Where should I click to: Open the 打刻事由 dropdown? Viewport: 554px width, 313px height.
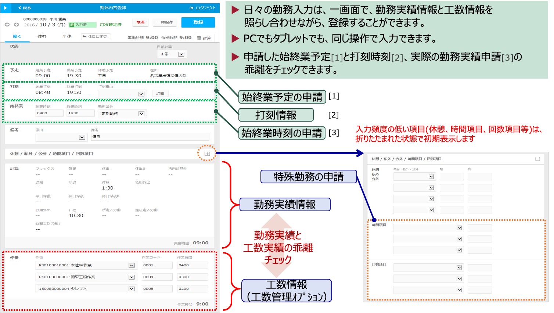(x=122, y=94)
